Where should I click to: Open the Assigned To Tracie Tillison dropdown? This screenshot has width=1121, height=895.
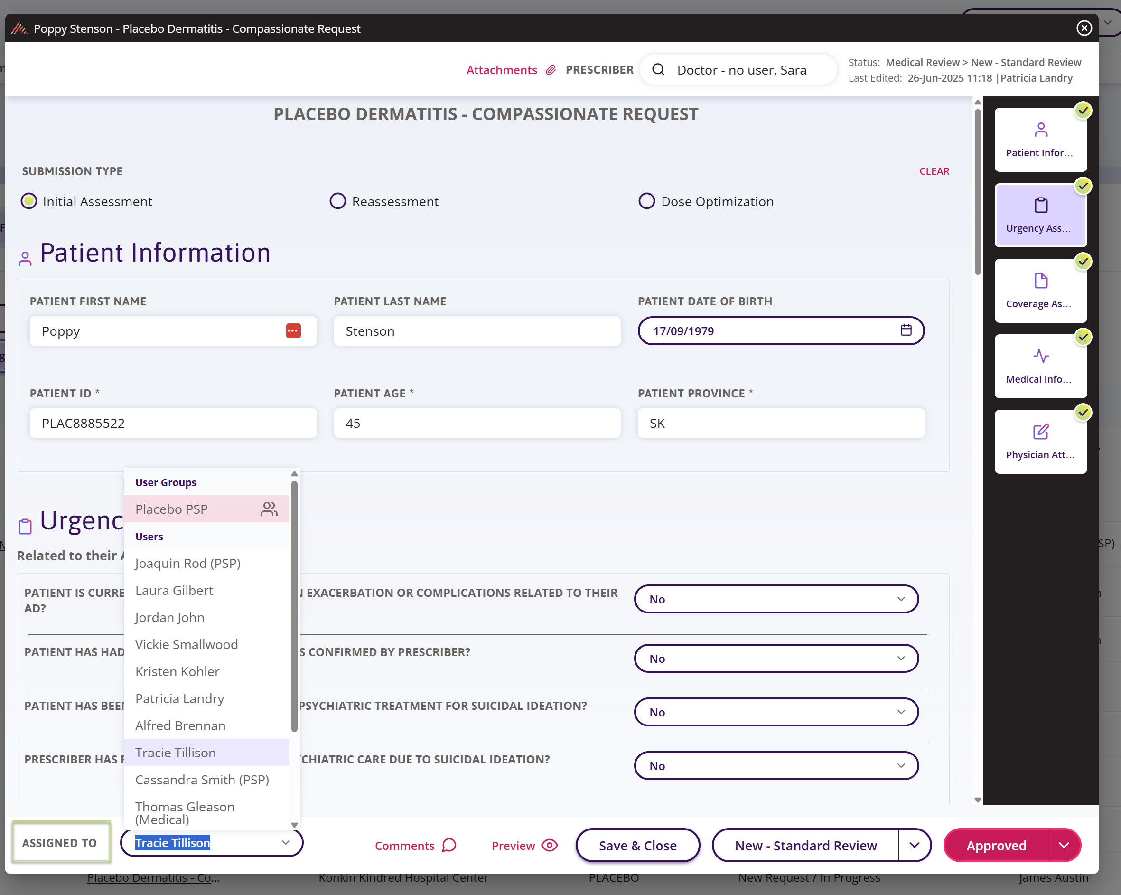click(212, 842)
